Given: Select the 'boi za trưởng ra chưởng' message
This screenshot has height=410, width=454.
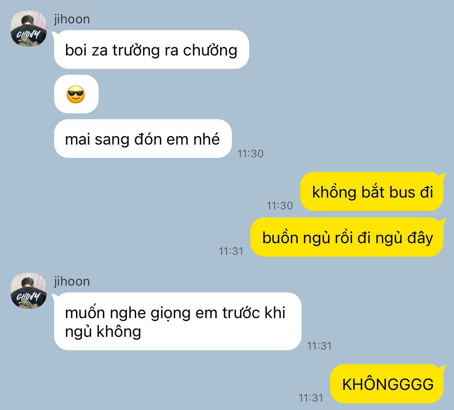Looking at the screenshot, I should coord(151,49).
